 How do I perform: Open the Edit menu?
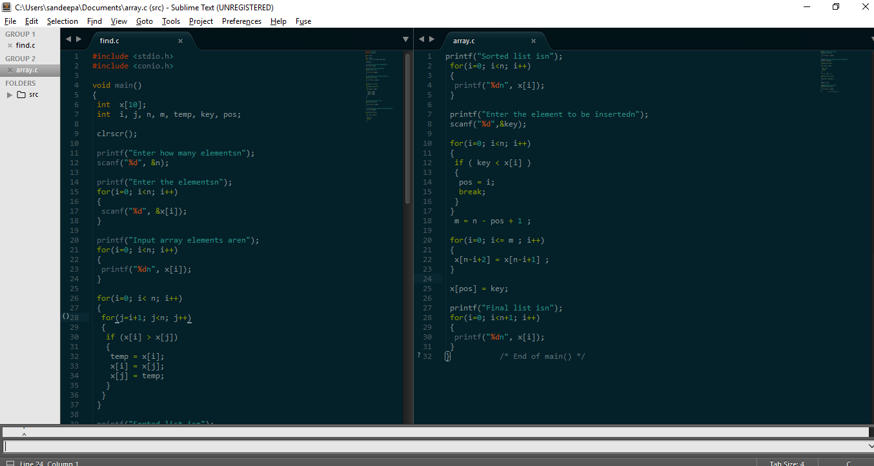(x=32, y=21)
